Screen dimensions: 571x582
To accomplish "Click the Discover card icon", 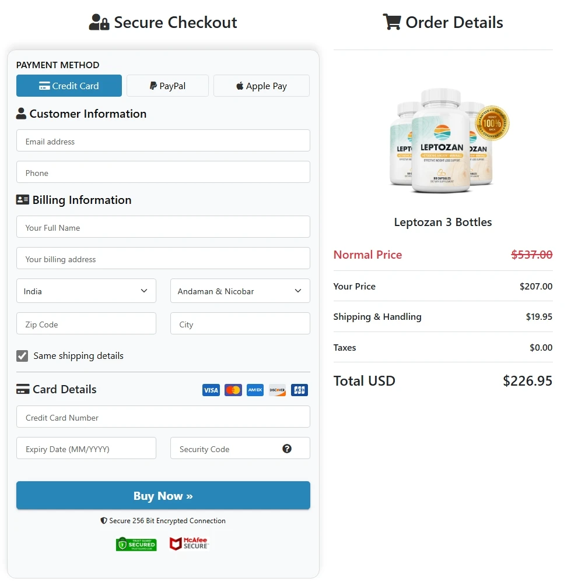I will pos(277,390).
